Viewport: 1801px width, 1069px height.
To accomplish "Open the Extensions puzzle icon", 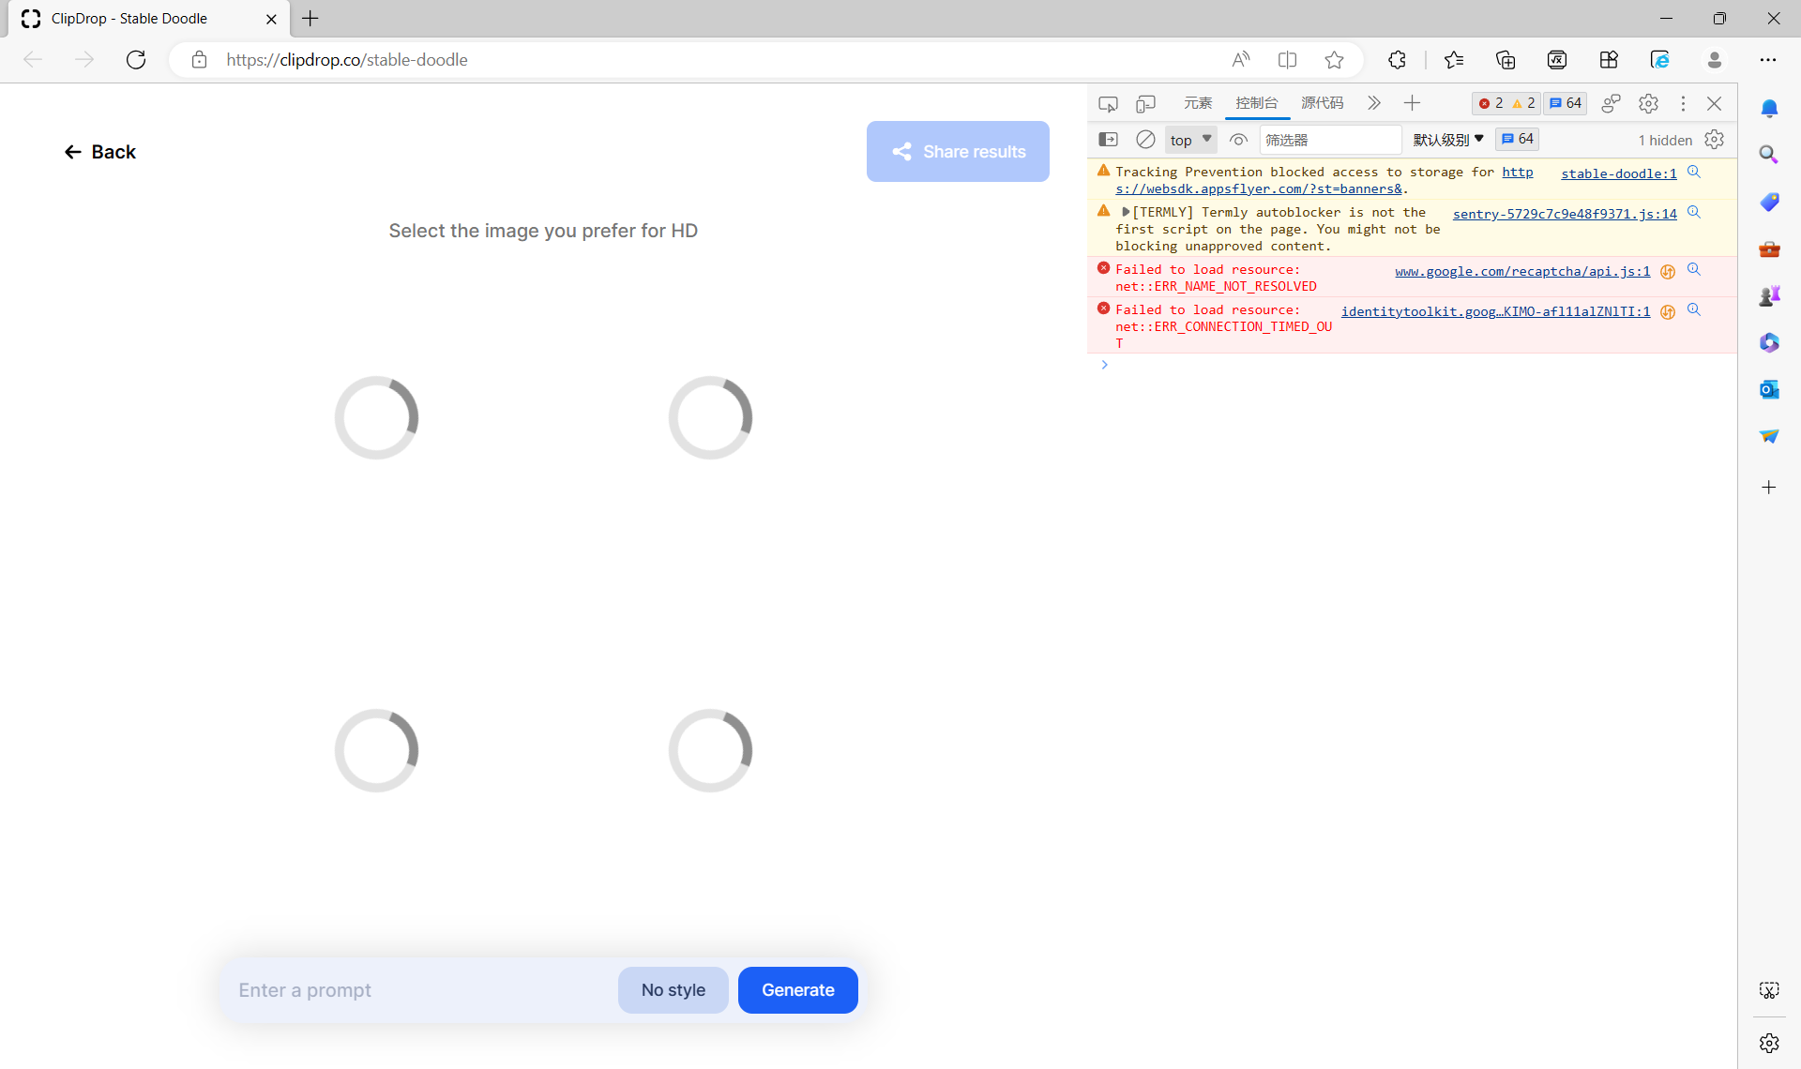I will (x=1397, y=60).
